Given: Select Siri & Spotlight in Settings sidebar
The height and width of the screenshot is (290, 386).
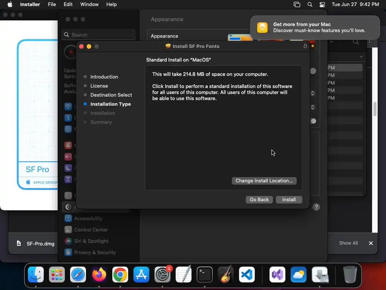Looking at the screenshot, I should click(91, 241).
